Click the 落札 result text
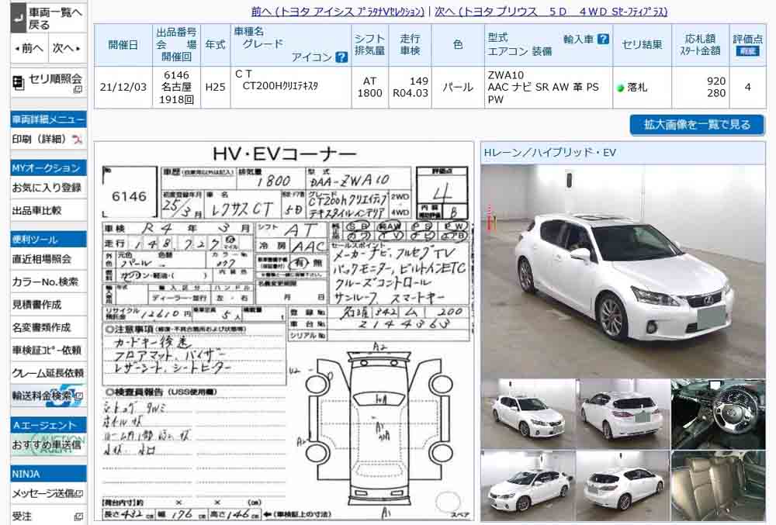Screen dimensions: 776x525 click(637, 88)
